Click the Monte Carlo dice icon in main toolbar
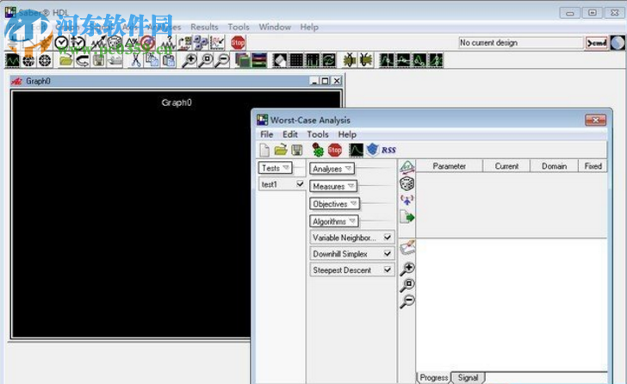This screenshot has width=627, height=384. [115, 42]
